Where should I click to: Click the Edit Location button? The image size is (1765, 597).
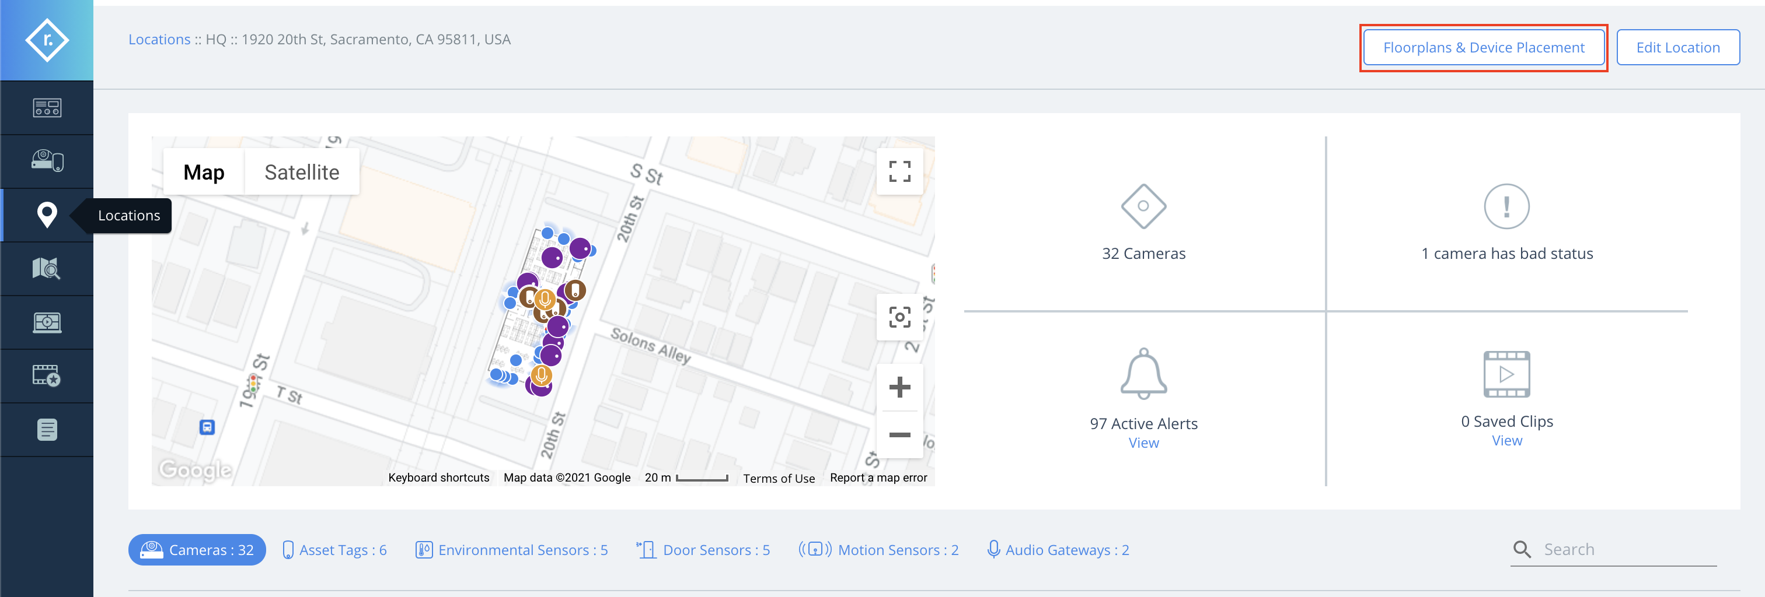[x=1678, y=47]
